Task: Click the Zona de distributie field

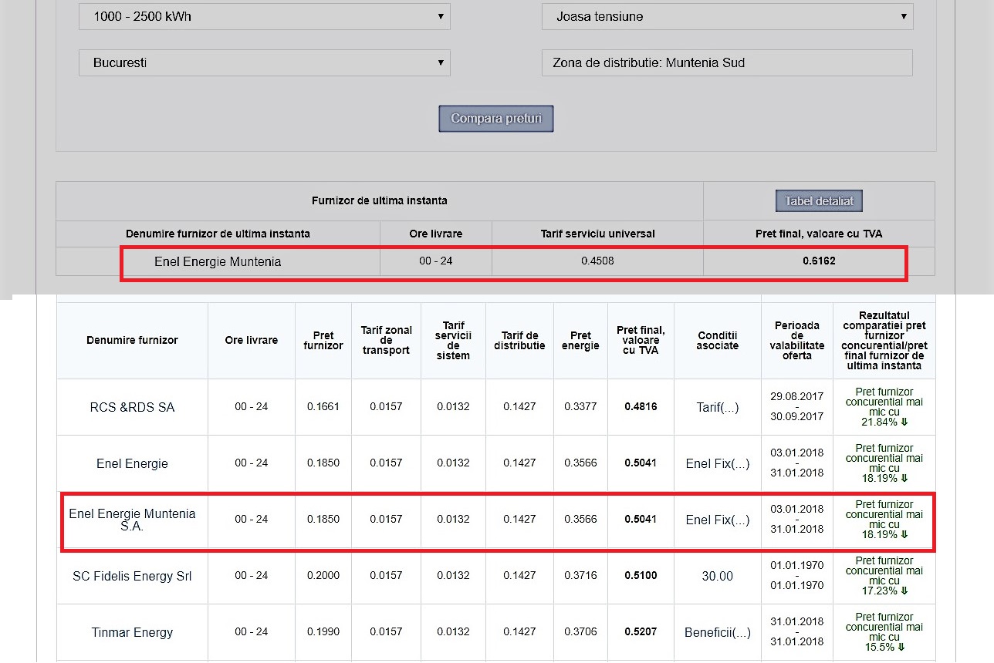Action: [x=727, y=63]
